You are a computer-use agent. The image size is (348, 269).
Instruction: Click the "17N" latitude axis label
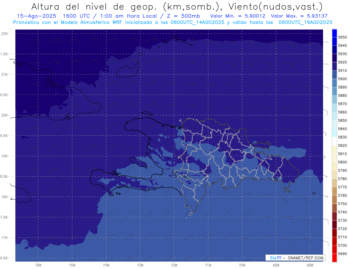point(5,238)
